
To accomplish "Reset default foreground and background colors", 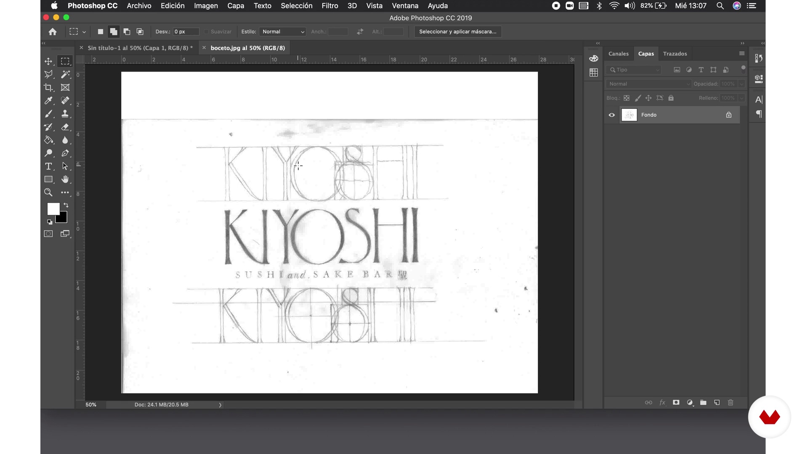I will click(50, 222).
